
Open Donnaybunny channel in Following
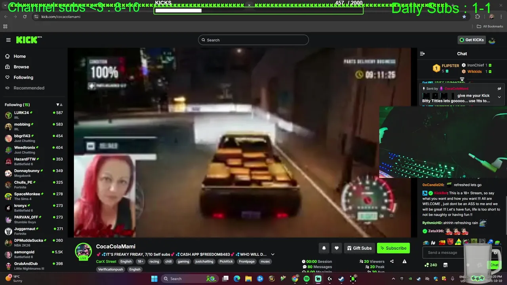34,173
